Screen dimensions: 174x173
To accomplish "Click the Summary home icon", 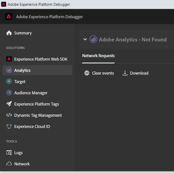I will coord(9,33).
